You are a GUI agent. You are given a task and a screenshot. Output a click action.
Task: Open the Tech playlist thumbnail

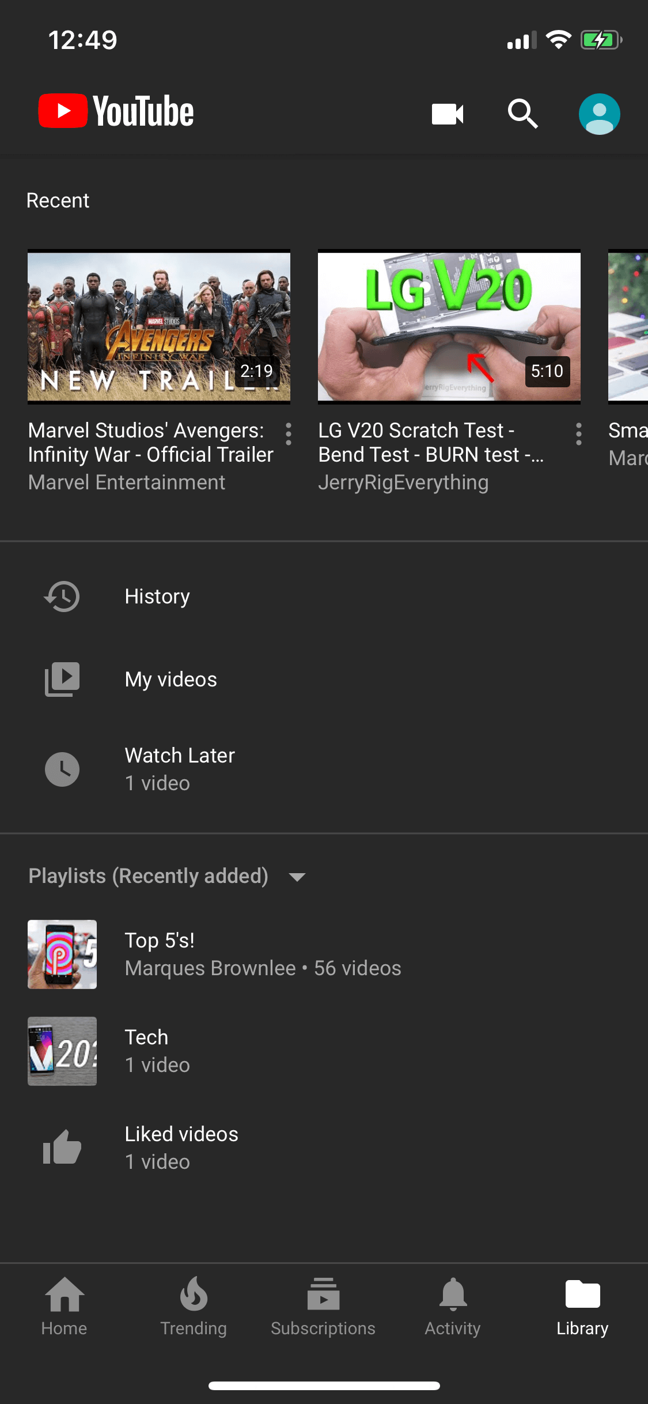coord(62,1051)
